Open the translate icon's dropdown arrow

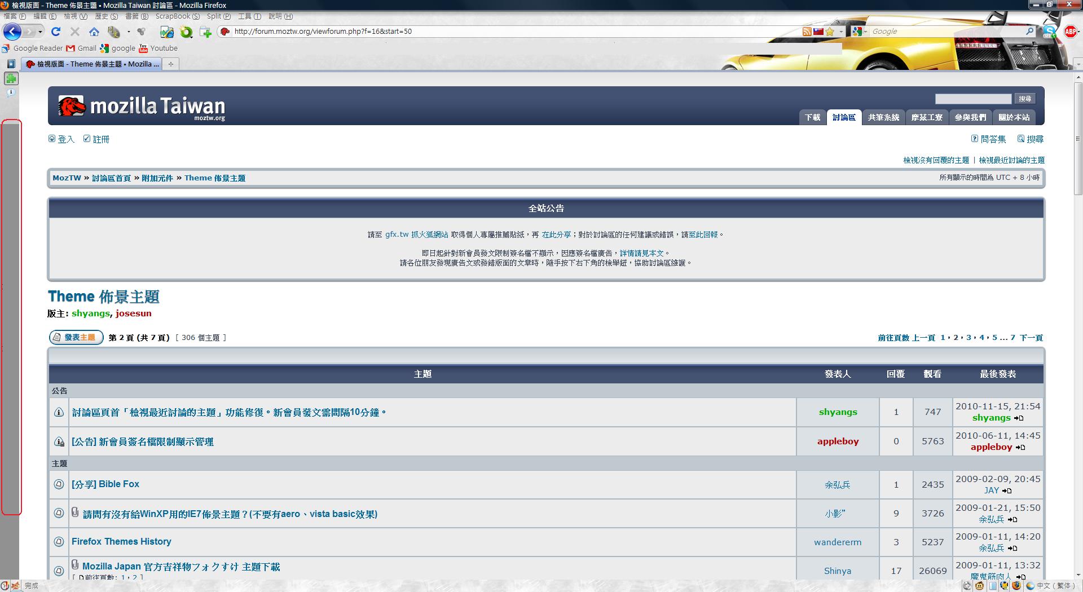coord(129,32)
